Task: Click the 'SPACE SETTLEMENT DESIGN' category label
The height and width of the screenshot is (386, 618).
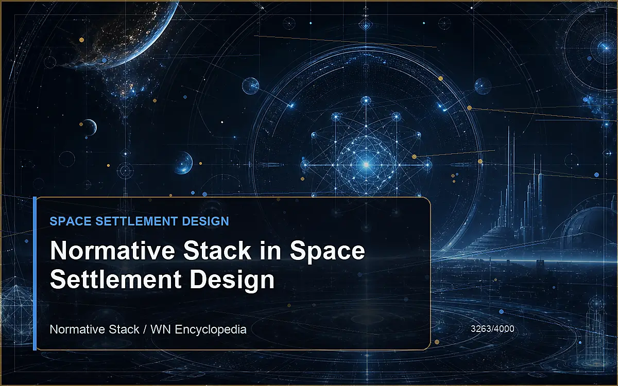Action: 139,221
